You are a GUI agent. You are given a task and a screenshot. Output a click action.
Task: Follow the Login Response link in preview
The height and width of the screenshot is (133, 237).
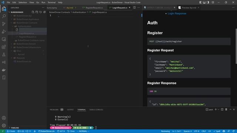(x=177, y=13)
